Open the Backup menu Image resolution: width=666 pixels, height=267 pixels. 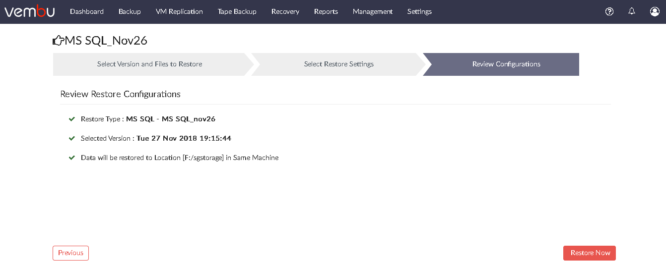[x=130, y=11]
